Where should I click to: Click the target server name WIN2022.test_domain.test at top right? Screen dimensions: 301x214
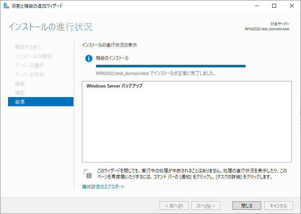(267, 29)
